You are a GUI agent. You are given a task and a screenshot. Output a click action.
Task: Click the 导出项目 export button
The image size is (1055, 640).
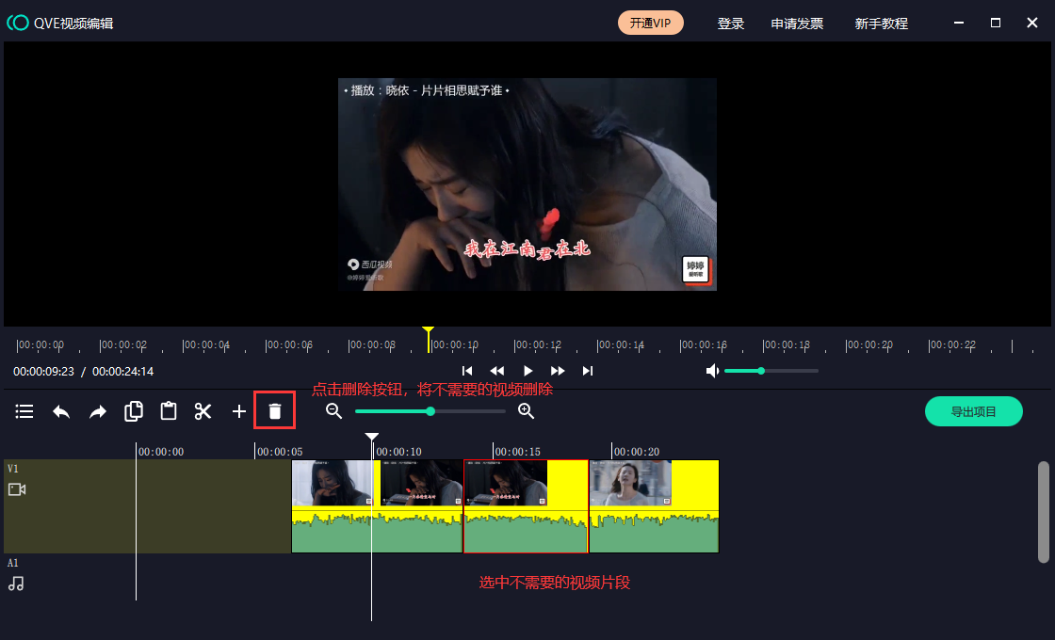(x=973, y=411)
